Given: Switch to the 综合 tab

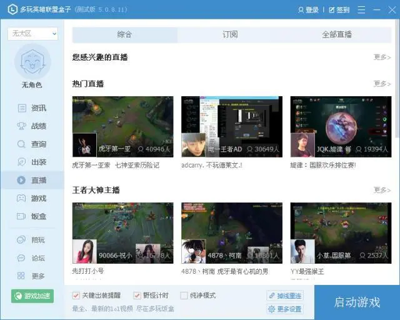Looking at the screenshot, I should pyautogui.click(x=125, y=34).
